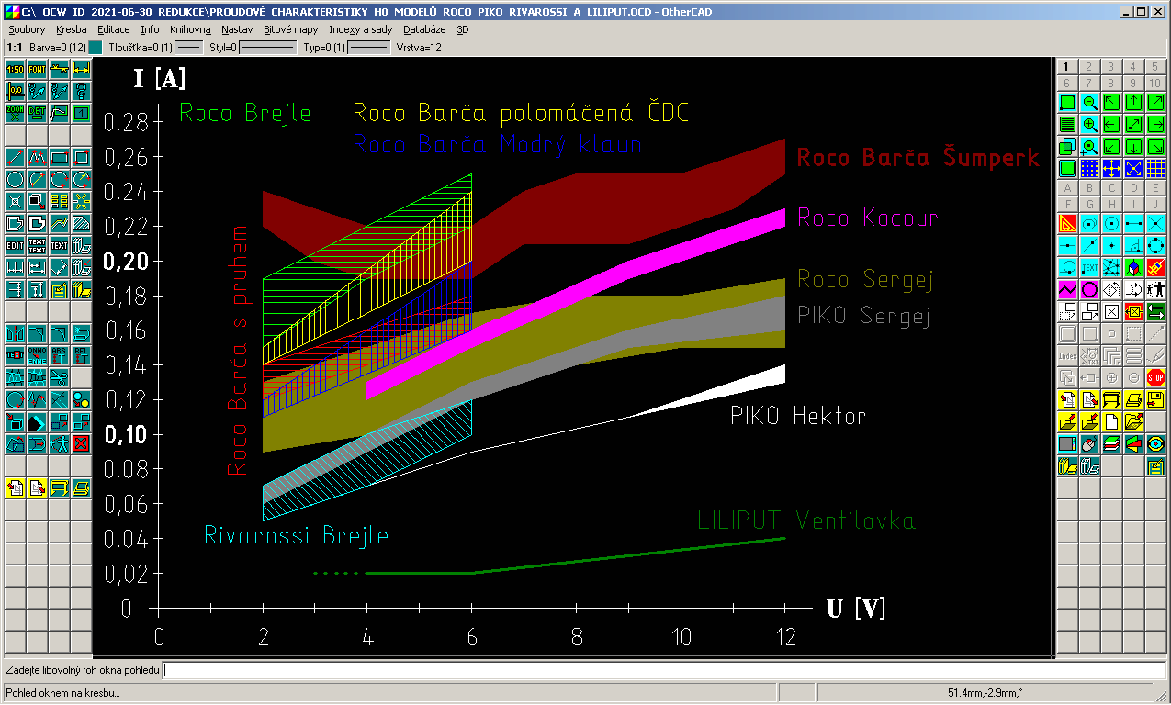Viewport: 1171px width, 705px height.
Task: Select layer number 1 button
Action: pyautogui.click(x=1066, y=66)
